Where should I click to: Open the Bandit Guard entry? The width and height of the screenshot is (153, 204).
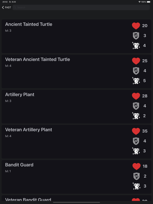click(x=76, y=177)
